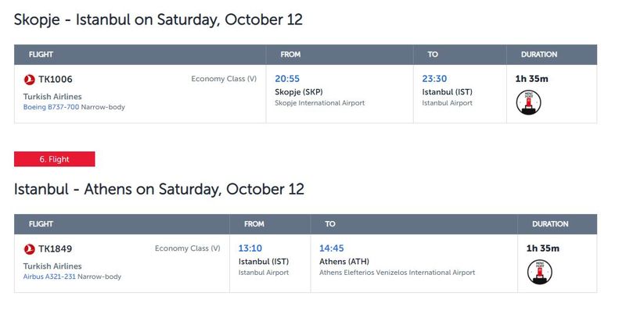This screenshot has width=626, height=314.
Task: Select flight number TK1849
Action: click(55, 249)
